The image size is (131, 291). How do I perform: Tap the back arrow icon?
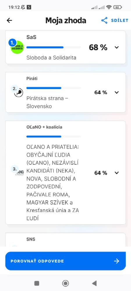pos(9,20)
